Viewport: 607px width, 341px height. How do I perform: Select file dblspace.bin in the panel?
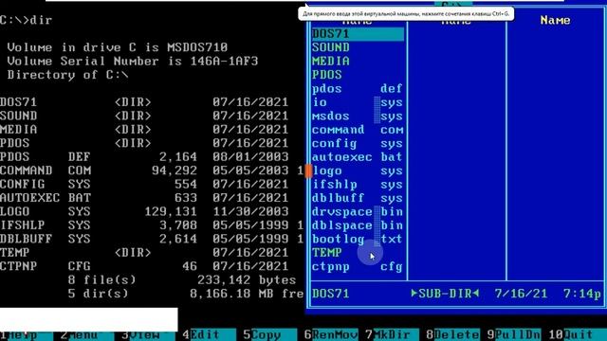tap(358, 225)
